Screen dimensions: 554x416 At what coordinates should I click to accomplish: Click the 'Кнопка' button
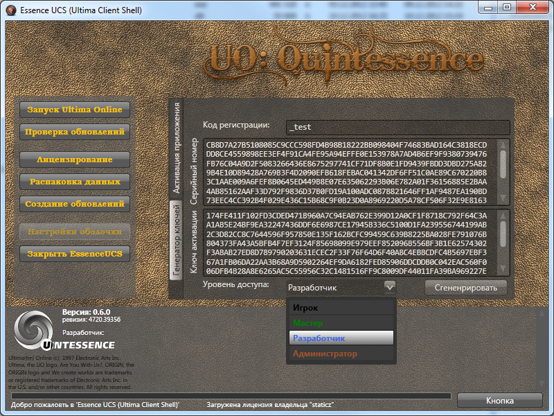(x=499, y=401)
